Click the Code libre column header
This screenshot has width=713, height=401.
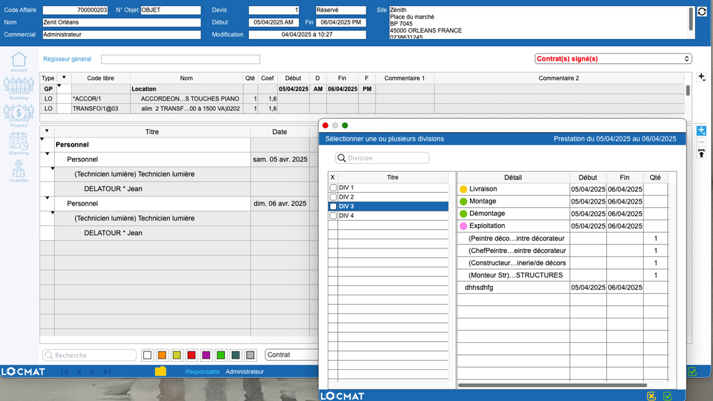[100, 78]
